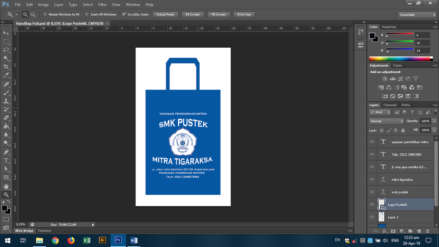
Task: Hide the yayasan pendidikan mitra layer
Action: 372,142
